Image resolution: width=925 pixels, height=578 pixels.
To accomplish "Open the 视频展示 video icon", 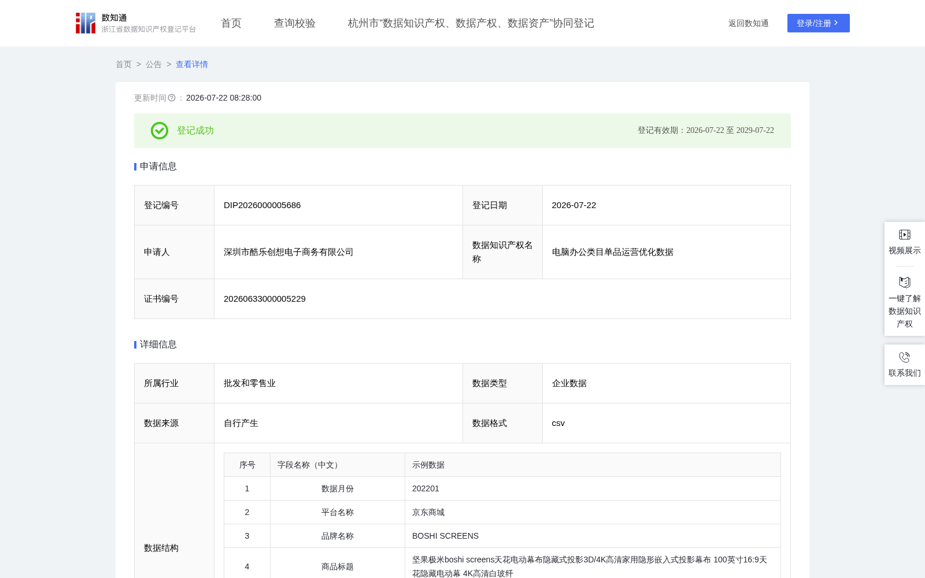I will click(905, 235).
